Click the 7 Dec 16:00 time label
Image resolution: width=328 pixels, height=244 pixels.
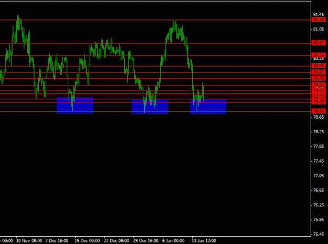[57, 241]
